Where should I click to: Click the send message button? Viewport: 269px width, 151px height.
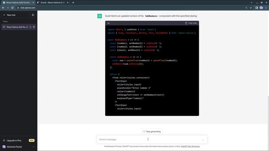[x=203, y=140]
